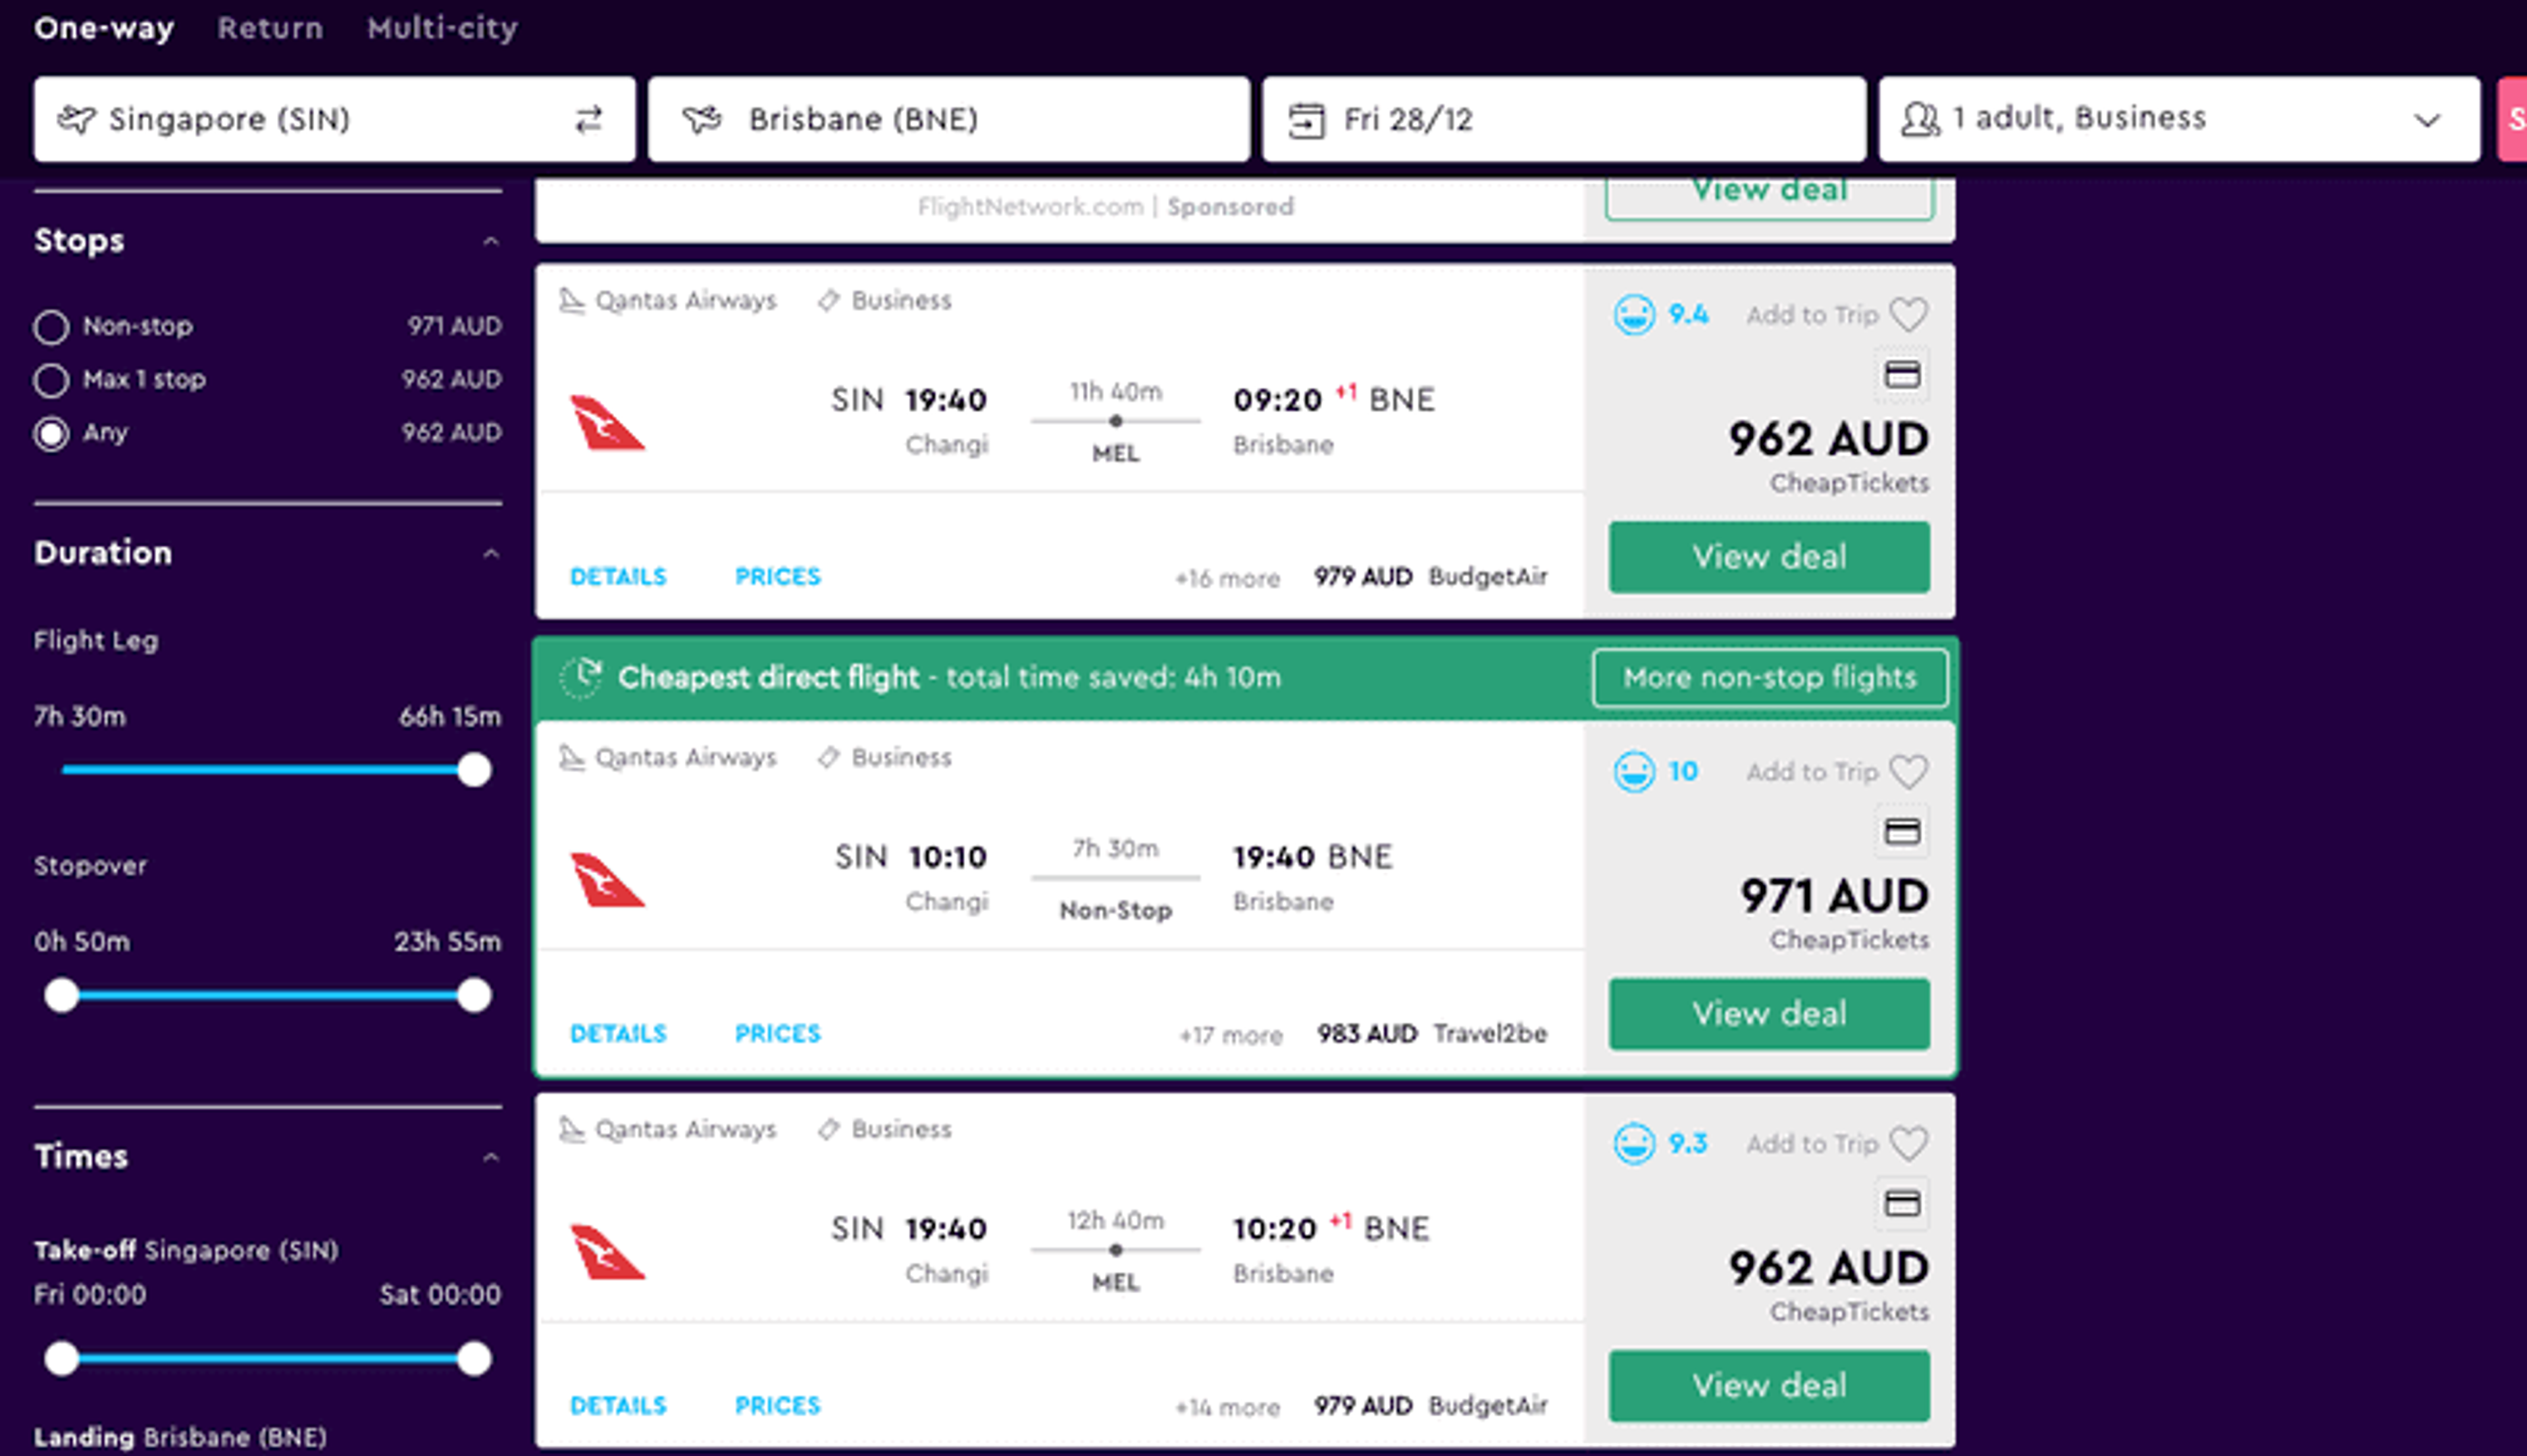Open the 1 adult, Business dropdown
The height and width of the screenshot is (1456, 2527).
(2179, 119)
